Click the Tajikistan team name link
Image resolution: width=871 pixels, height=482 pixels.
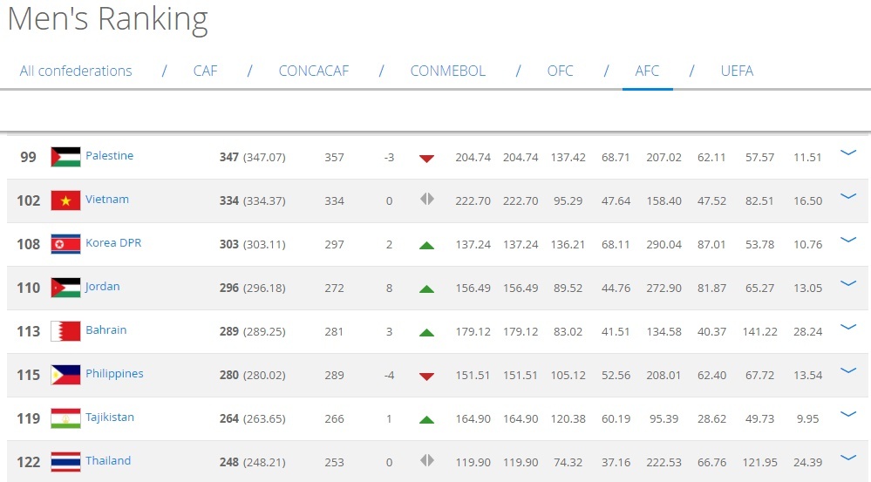coord(110,418)
